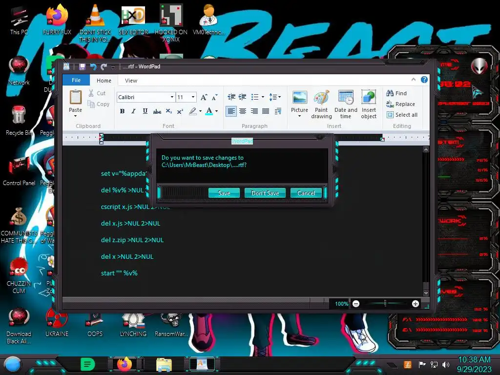
Task: Expand the highlight color dropdown arrow
Action: pyautogui.click(x=200, y=111)
